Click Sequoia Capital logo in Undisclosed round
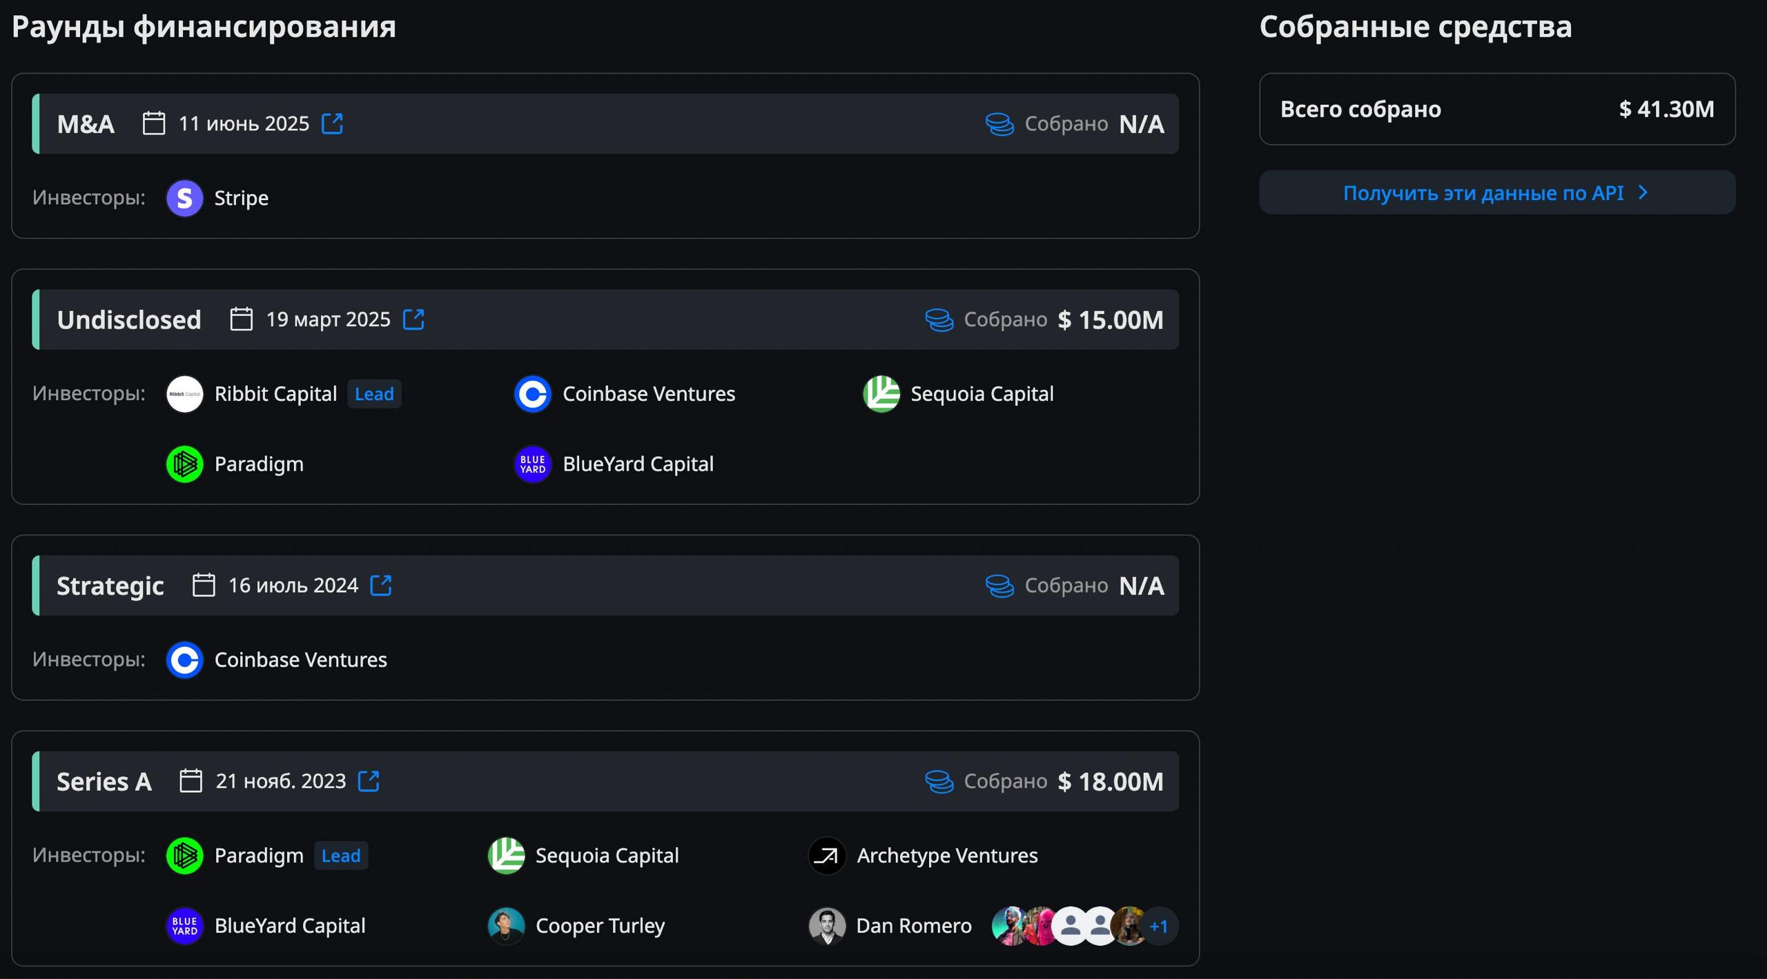This screenshot has width=1767, height=979. 881,394
